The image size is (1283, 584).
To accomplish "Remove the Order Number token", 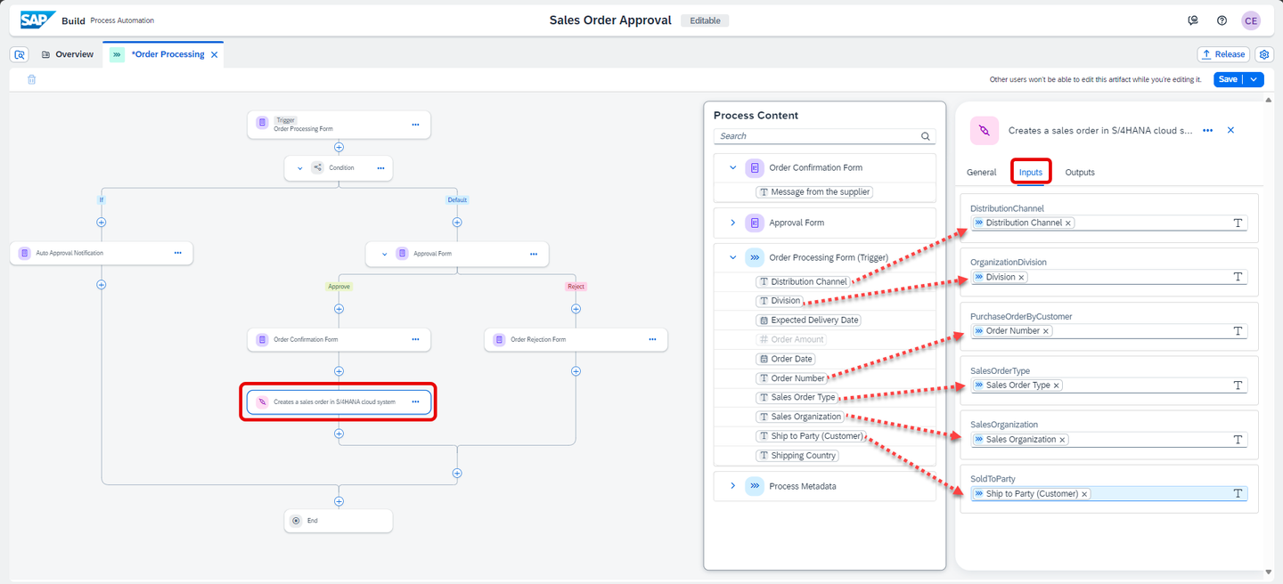I will click(x=1046, y=331).
